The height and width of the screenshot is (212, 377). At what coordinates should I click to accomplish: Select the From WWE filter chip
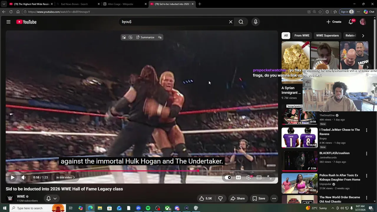click(x=302, y=36)
